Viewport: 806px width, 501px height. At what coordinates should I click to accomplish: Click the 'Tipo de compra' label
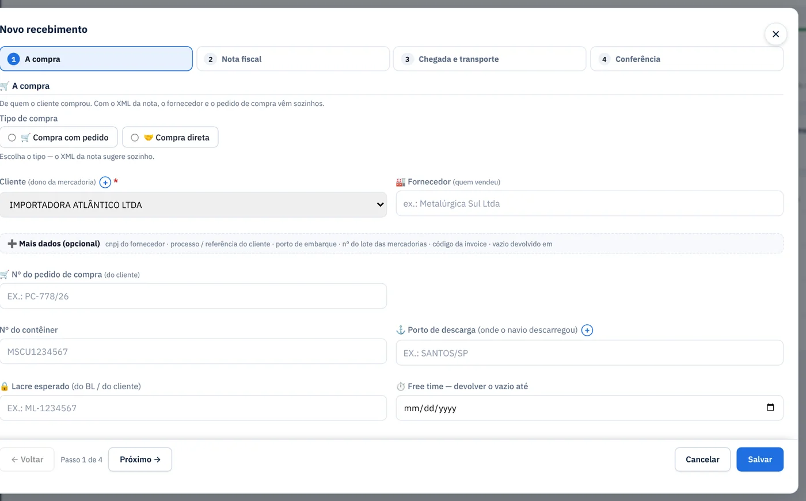point(29,119)
